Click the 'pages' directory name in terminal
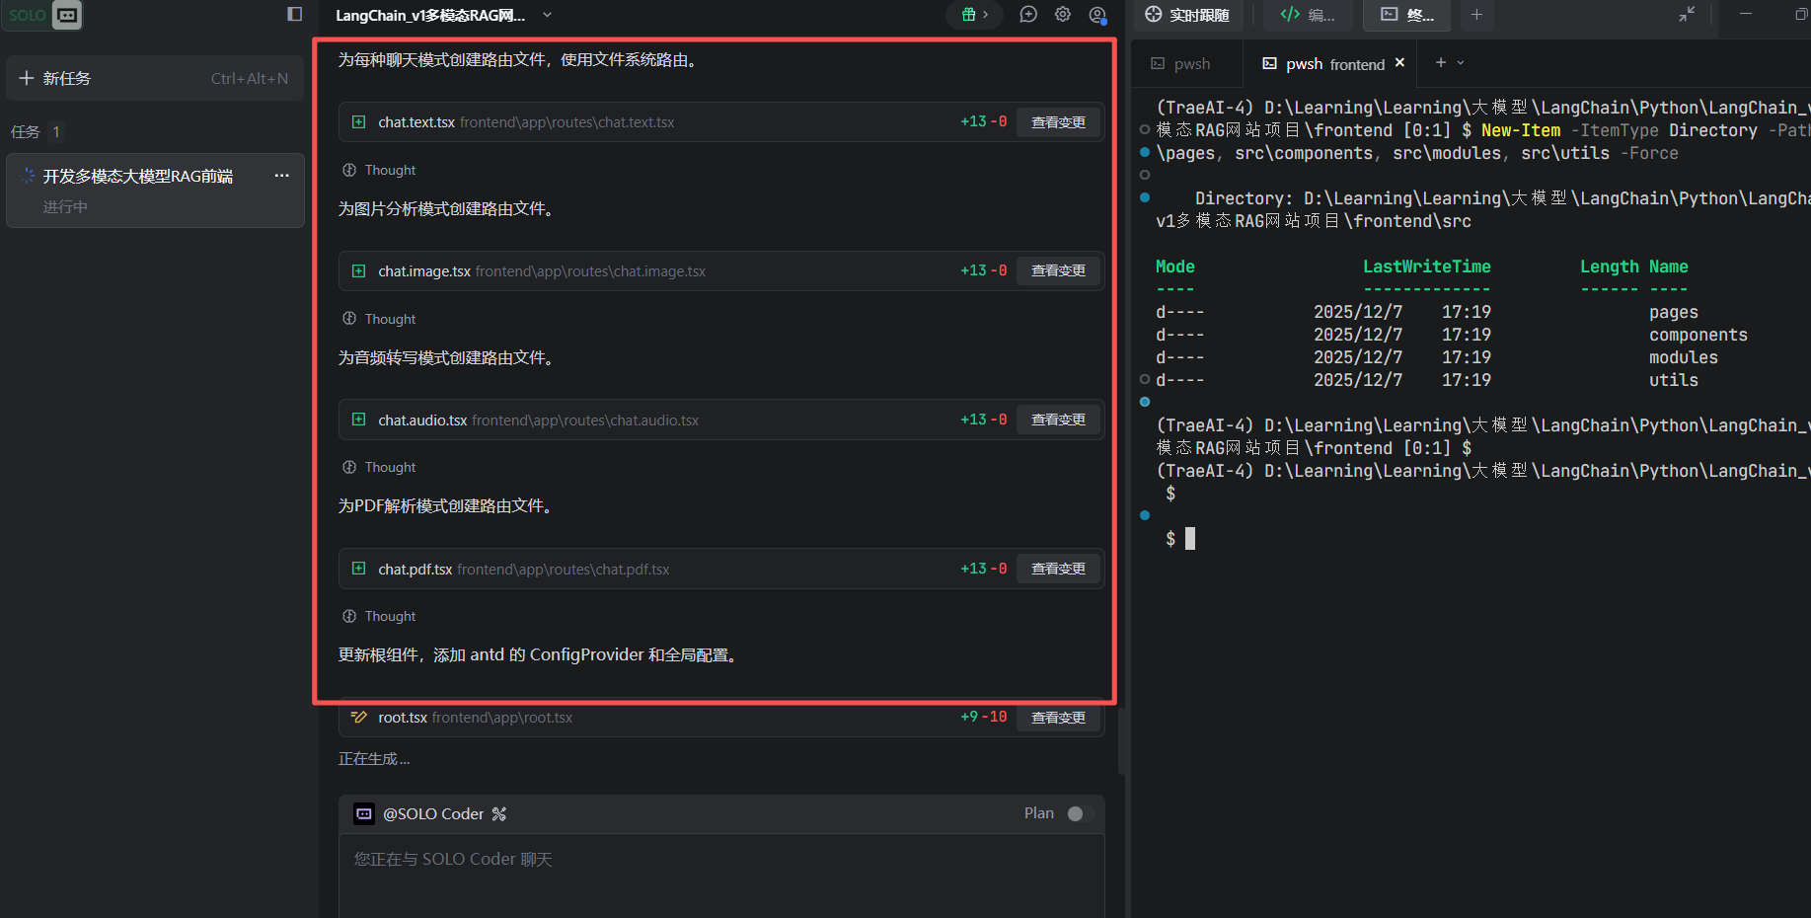This screenshot has width=1811, height=918. [x=1673, y=312]
